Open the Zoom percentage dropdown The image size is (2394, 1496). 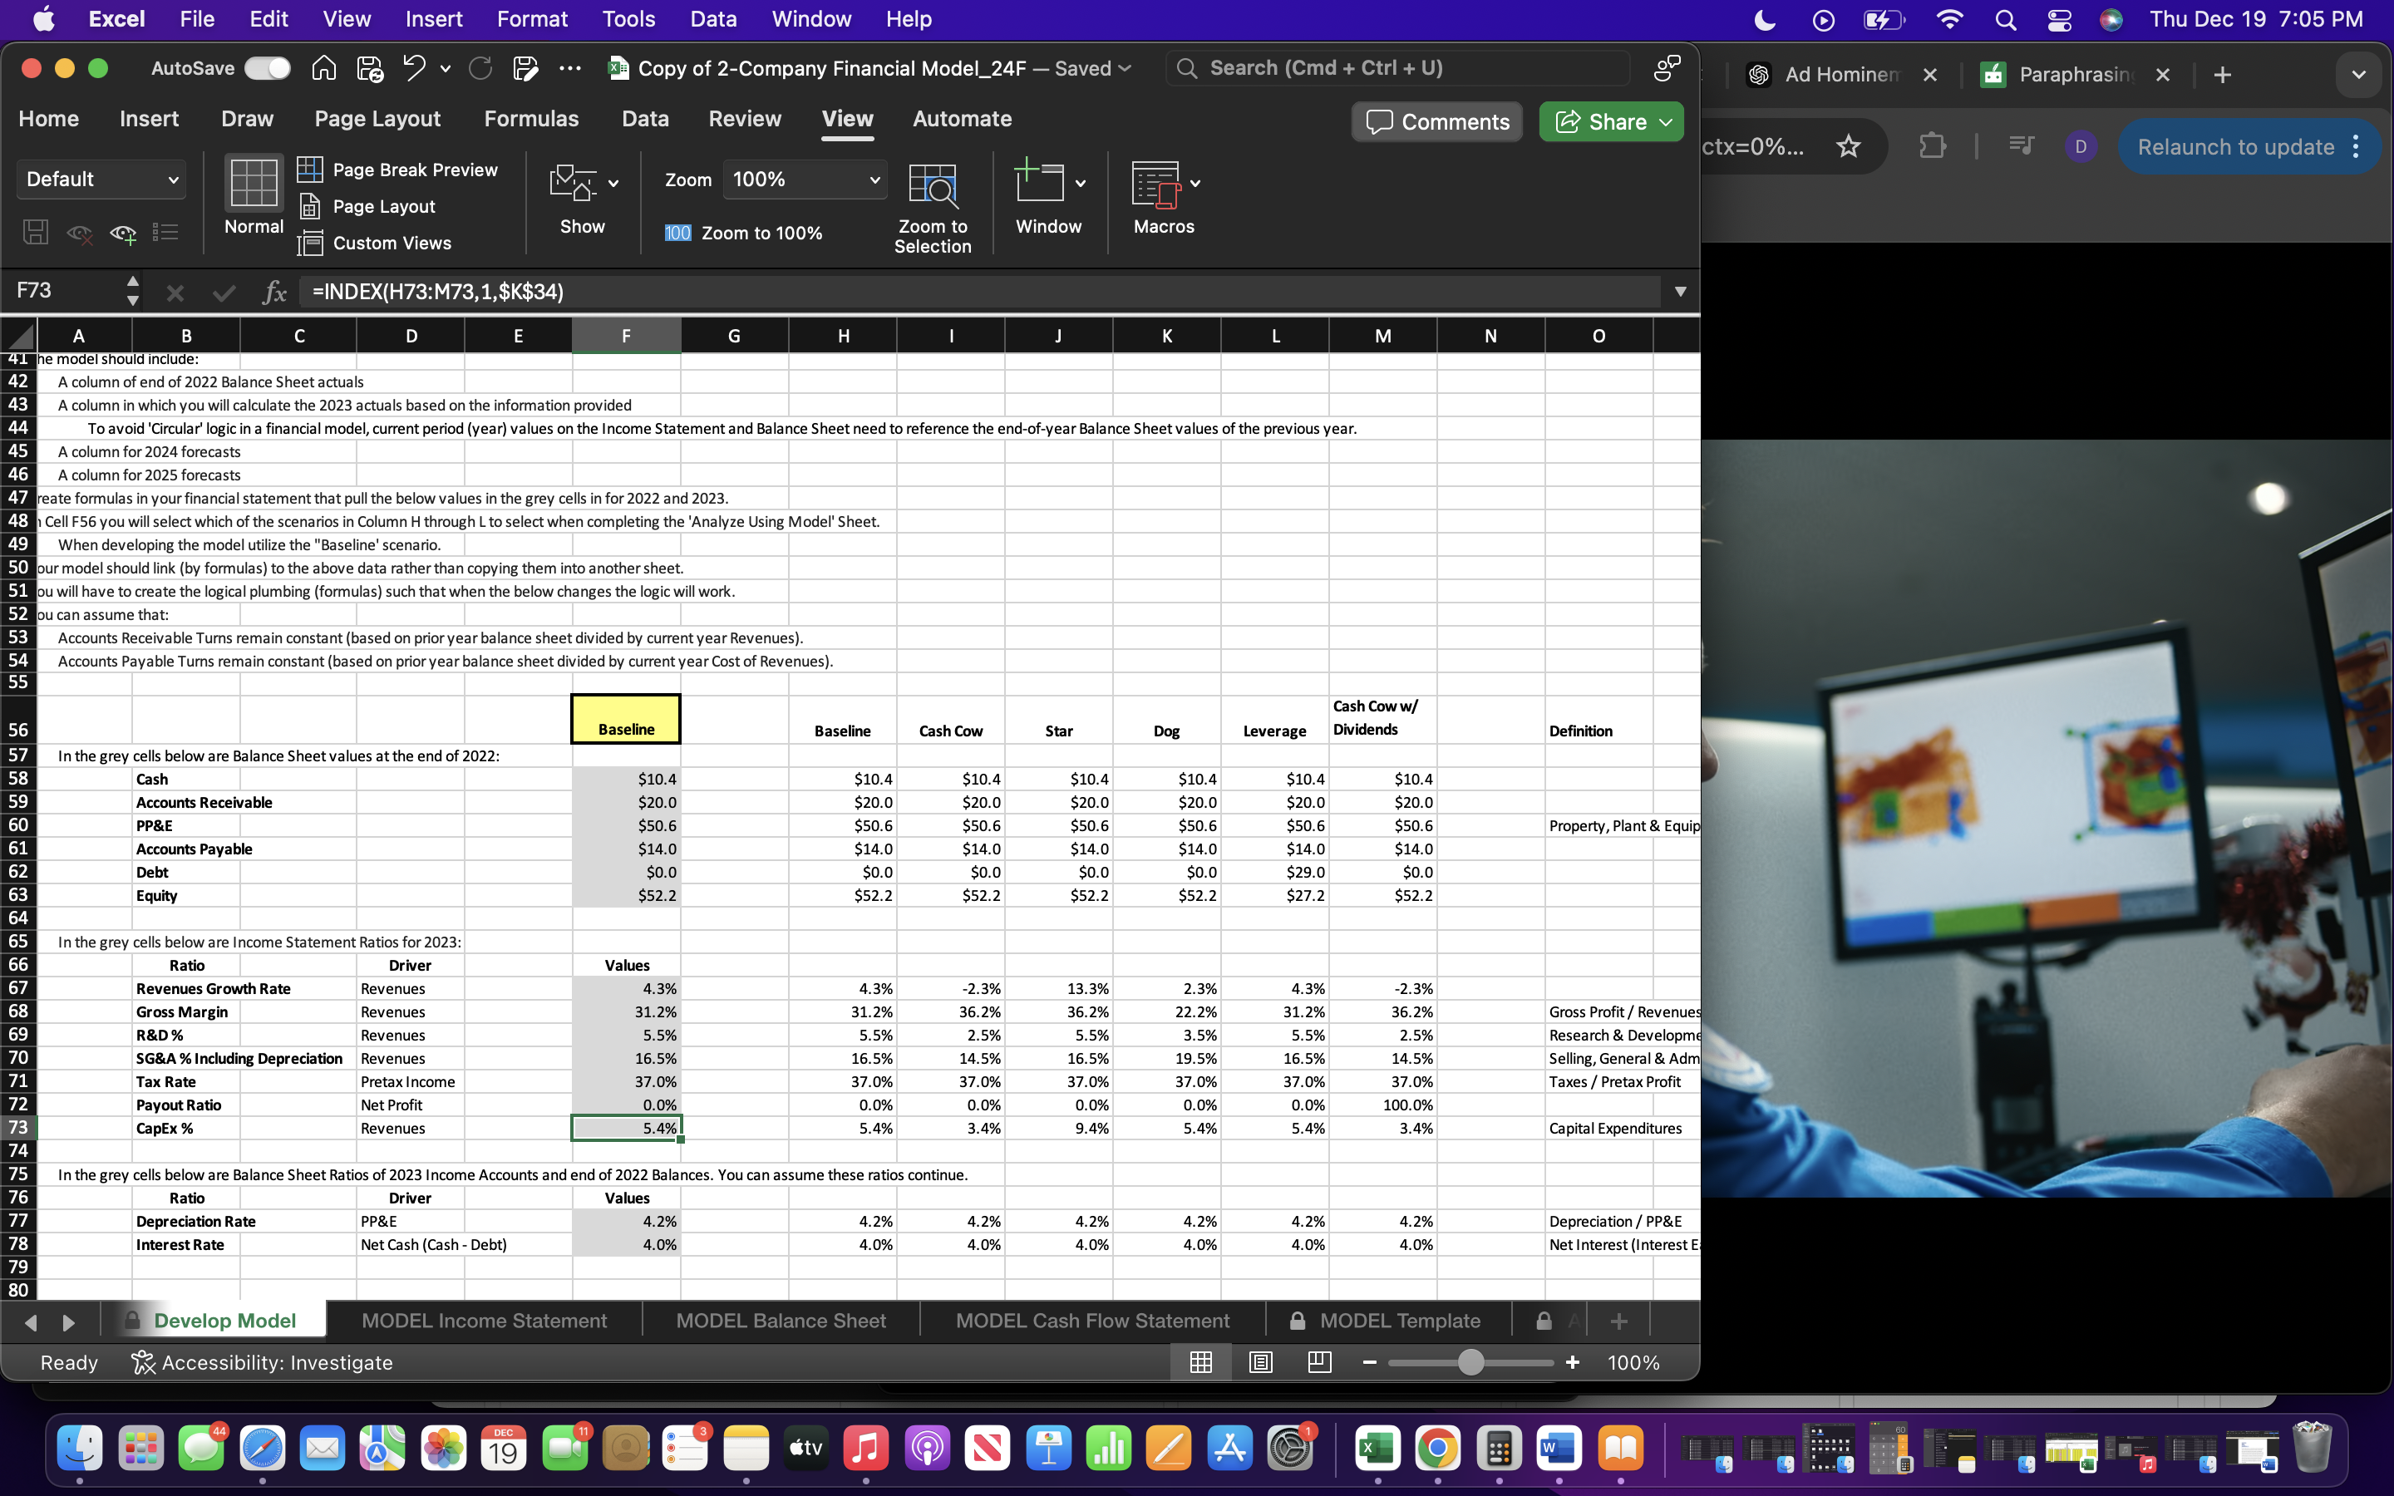874,179
